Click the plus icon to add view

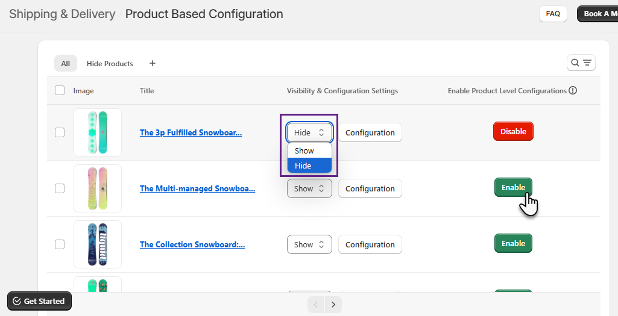(153, 63)
